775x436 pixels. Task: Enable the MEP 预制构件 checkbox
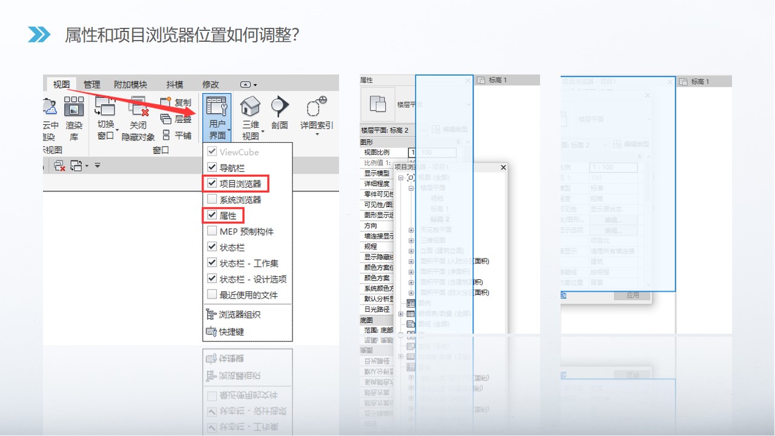pyautogui.click(x=212, y=231)
